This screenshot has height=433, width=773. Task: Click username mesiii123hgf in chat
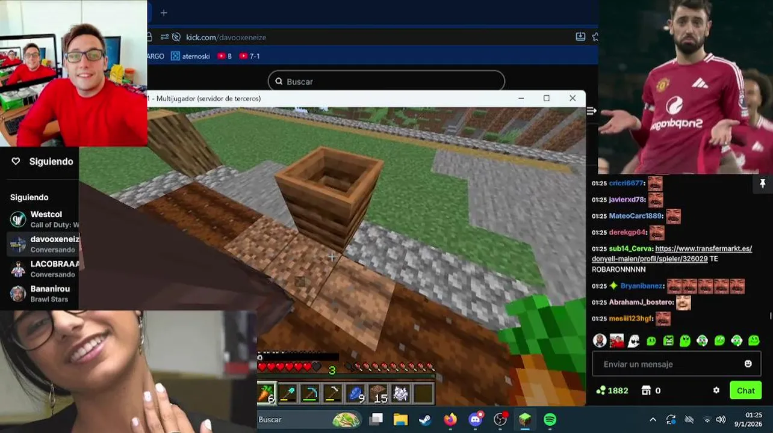(631, 318)
